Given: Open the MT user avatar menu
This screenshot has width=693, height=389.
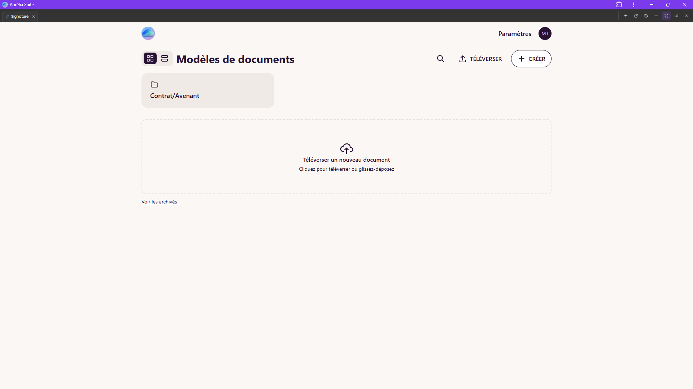Looking at the screenshot, I should 545,33.
